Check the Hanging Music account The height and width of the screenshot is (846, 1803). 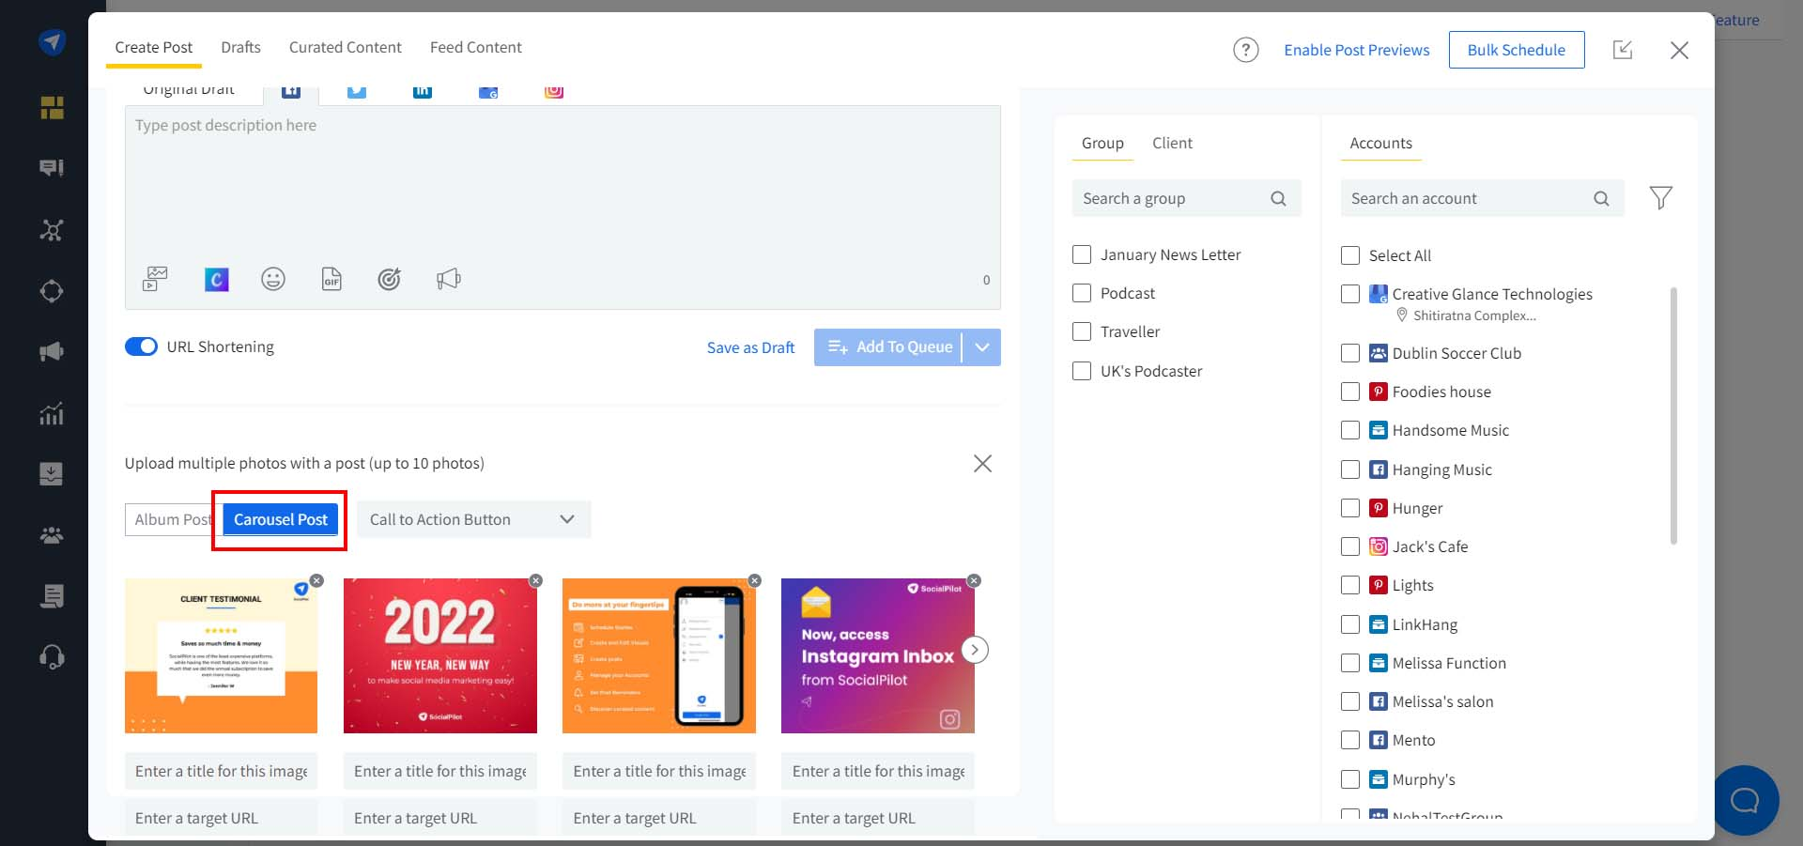tap(1350, 469)
